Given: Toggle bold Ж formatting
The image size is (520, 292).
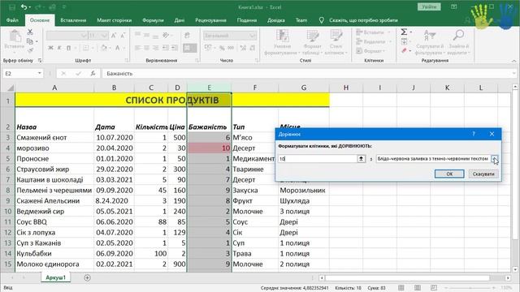Looking at the screenshot, I should (x=50, y=48).
